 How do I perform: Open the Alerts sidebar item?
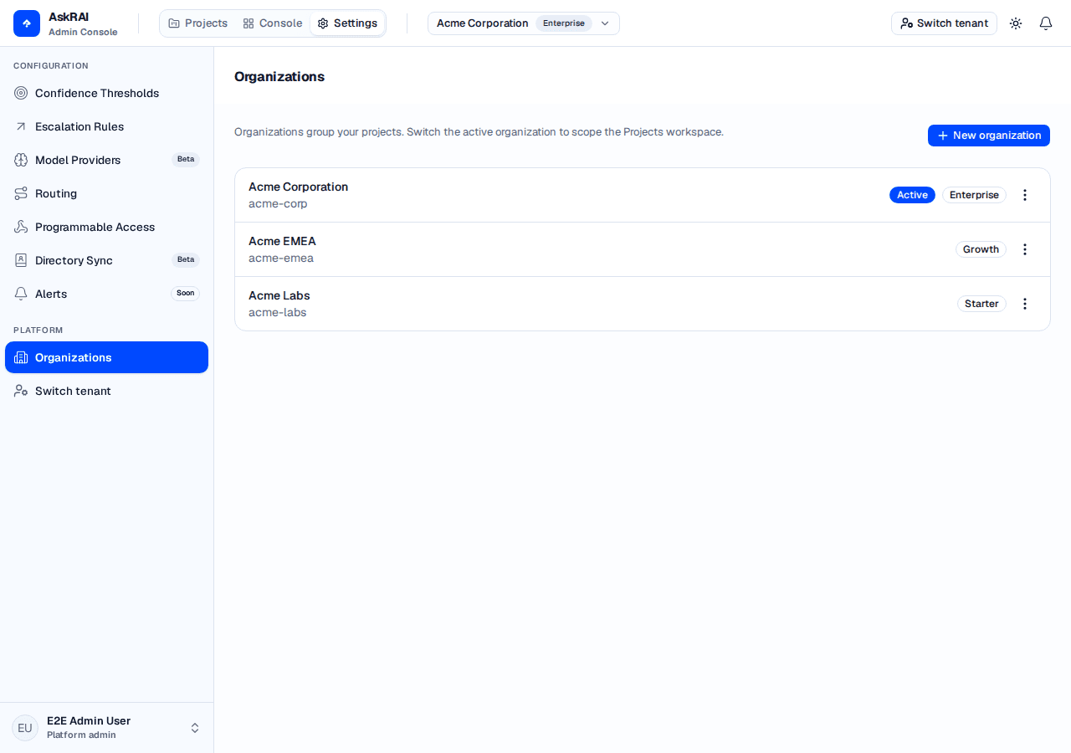(106, 294)
